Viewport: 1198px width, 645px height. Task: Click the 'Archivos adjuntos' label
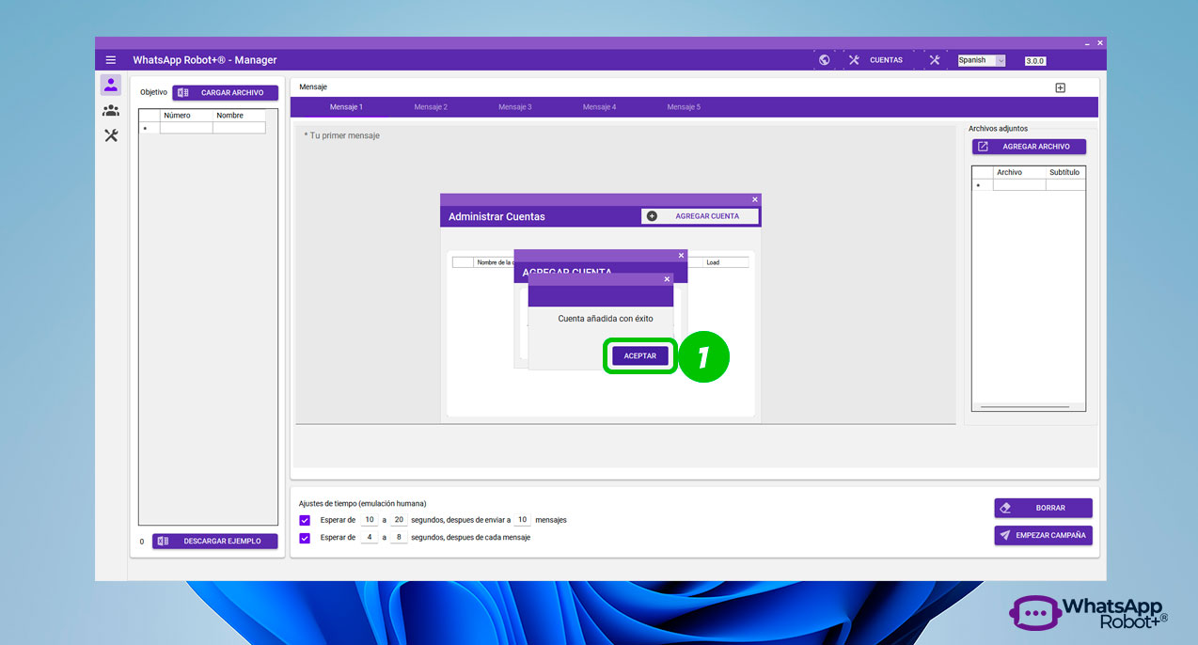click(998, 128)
